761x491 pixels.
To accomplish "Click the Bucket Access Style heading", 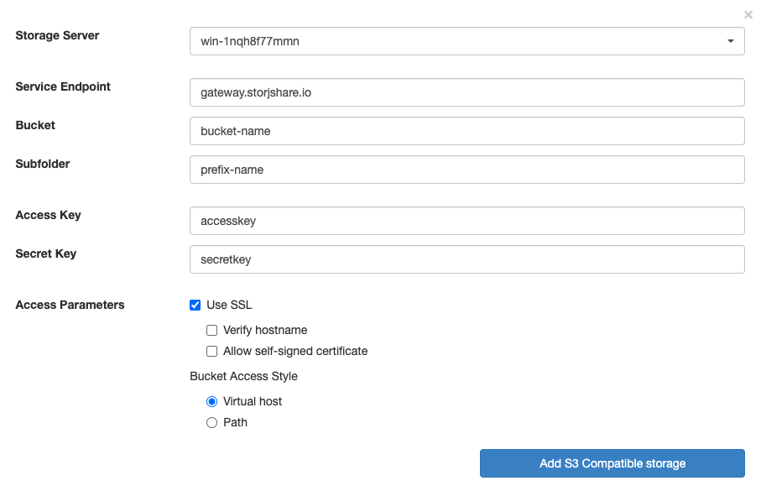I will (243, 376).
